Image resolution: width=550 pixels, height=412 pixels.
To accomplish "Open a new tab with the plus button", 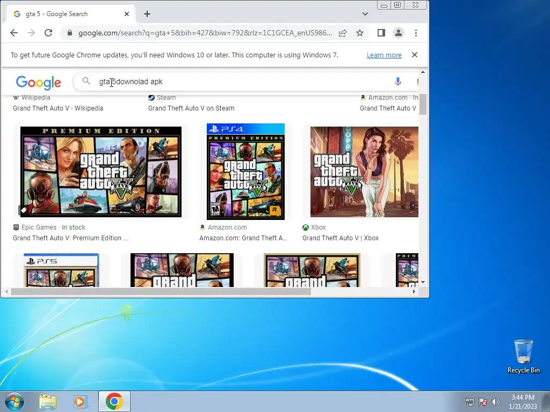I will tap(147, 14).
